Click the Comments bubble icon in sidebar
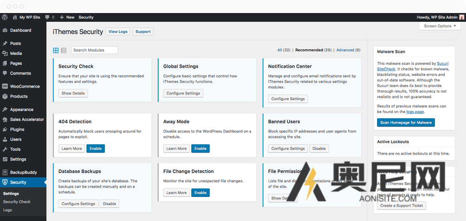The height and width of the screenshot is (221, 466). tap(5, 74)
